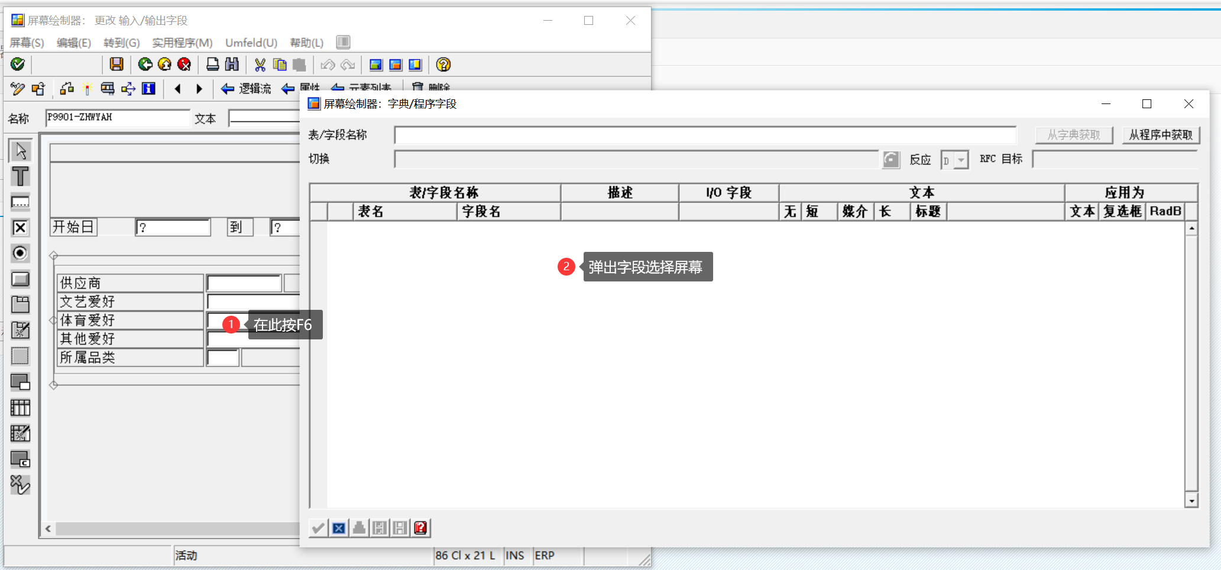Open the 切换 field value help
1221x570 pixels.
point(891,159)
